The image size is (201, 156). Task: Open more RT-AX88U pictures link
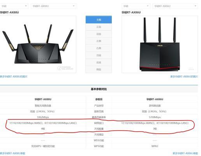(x=14, y=76)
